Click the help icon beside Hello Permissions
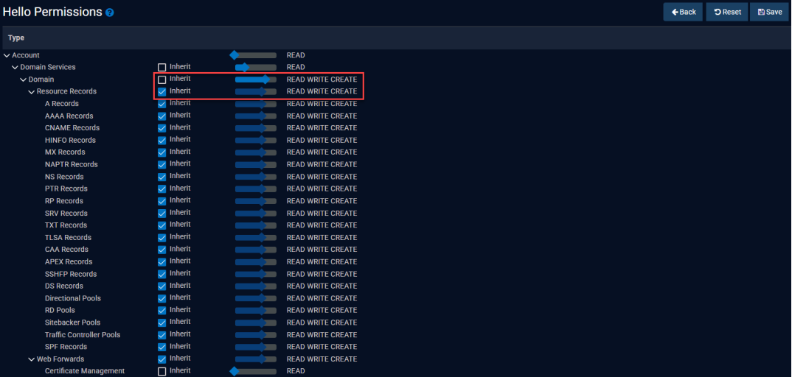The width and height of the screenshot is (792, 377). point(110,13)
